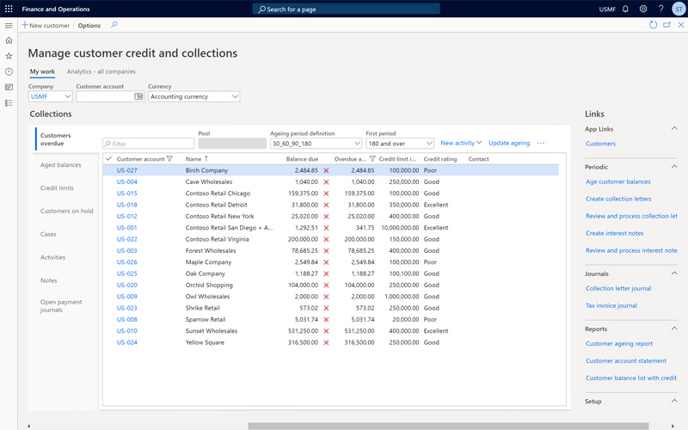The height and width of the screenshot is (430, 688).
Task: Go to Home icon in sidebar
Action: [x=9, y=40]
